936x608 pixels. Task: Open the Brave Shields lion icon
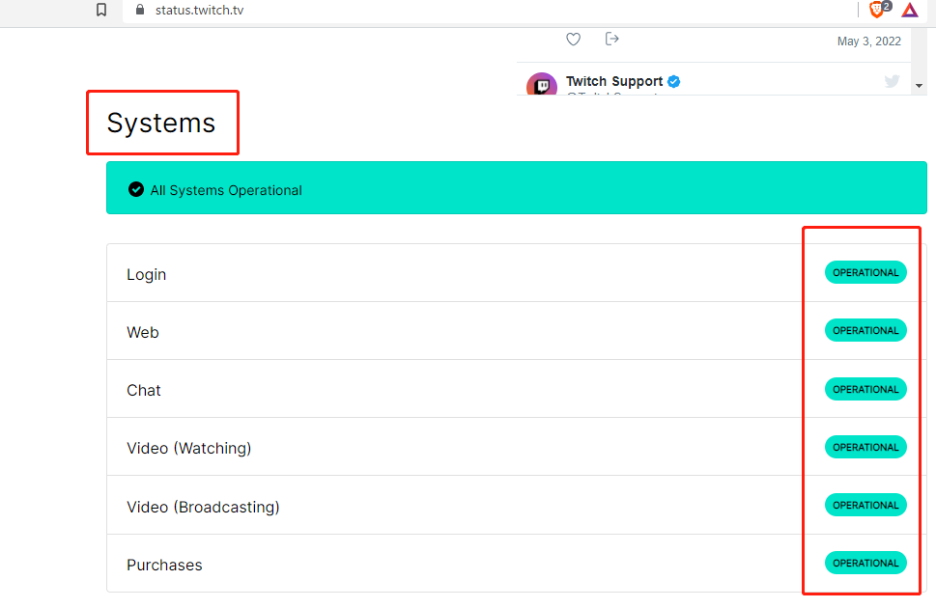click(x=876, y=10)
